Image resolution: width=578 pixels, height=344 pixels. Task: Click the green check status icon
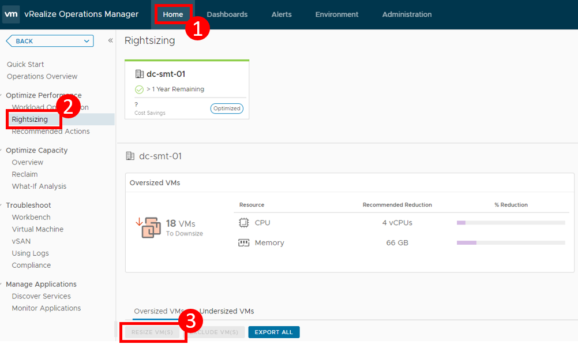(139, 89)
